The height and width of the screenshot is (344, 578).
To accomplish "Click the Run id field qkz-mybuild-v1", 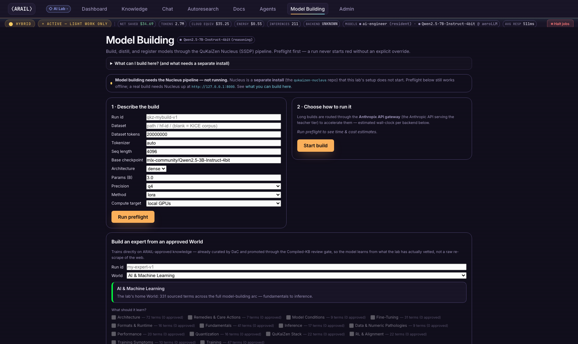I will pos(214,117).
